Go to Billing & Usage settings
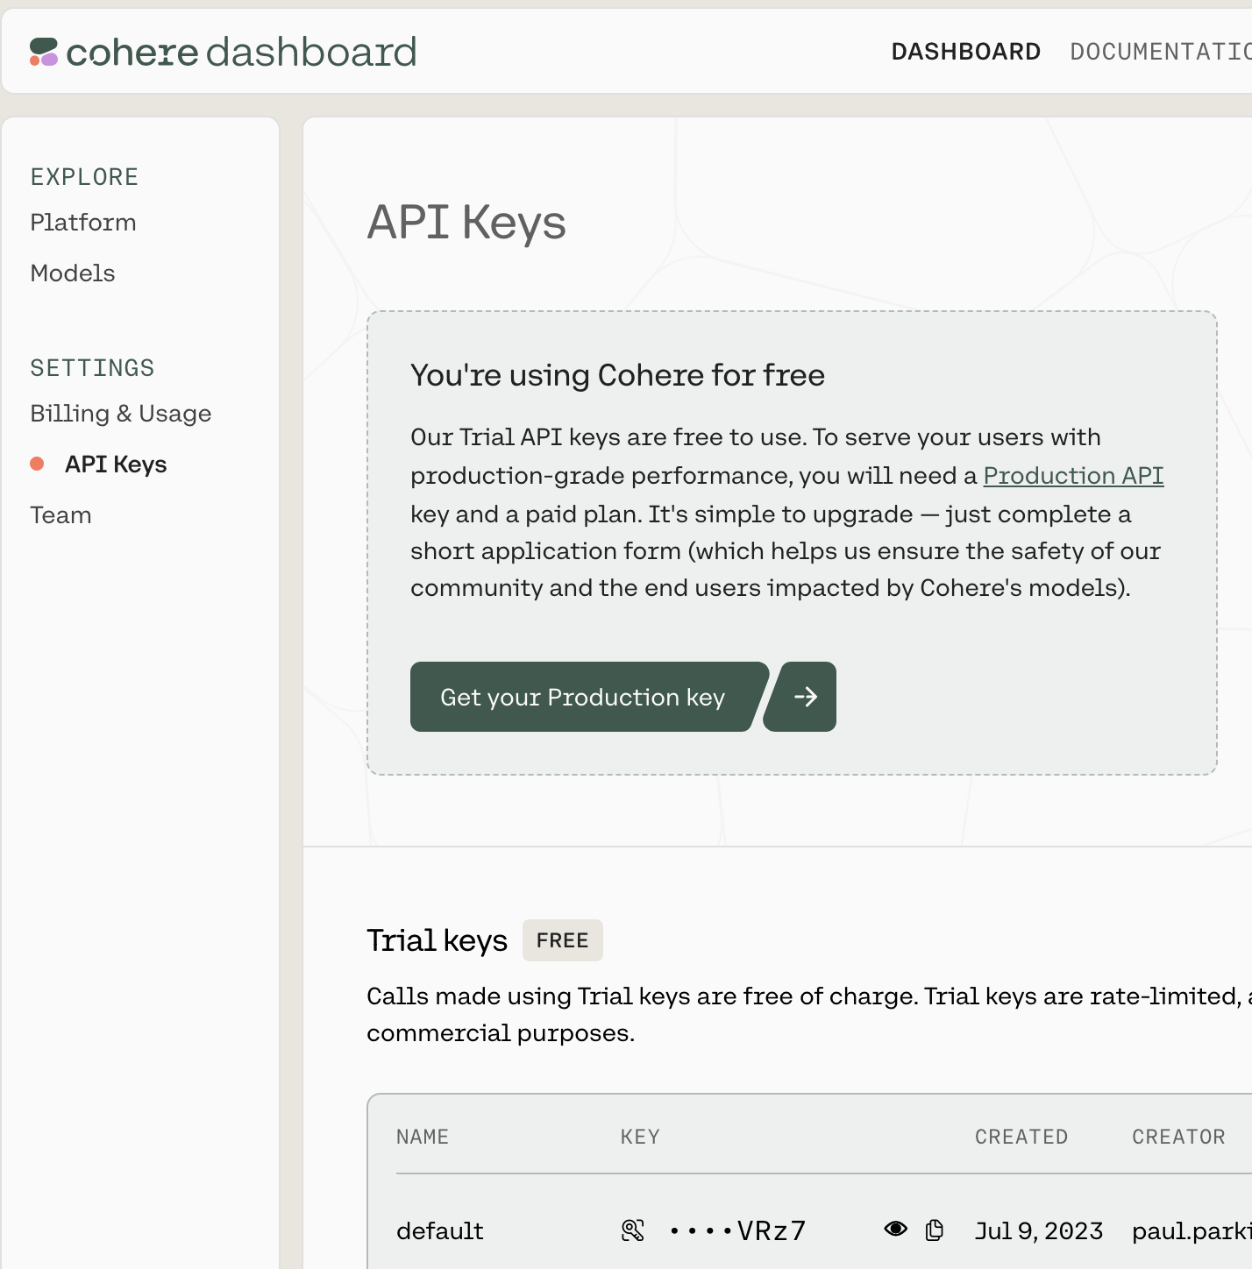Screen dimensions: 1252x1269 click(121, 413)
